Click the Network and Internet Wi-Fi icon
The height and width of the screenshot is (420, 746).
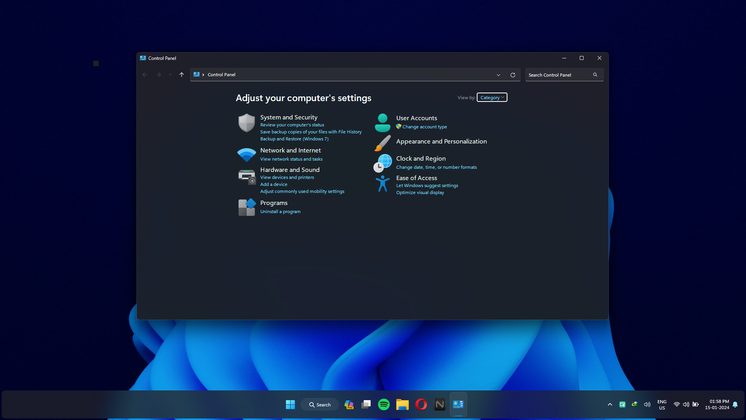coord(246,155)
